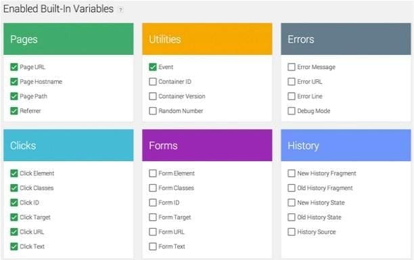Screen dimensions: 414x260
Task: Check the Form URL variable
Action: (153, 232)
